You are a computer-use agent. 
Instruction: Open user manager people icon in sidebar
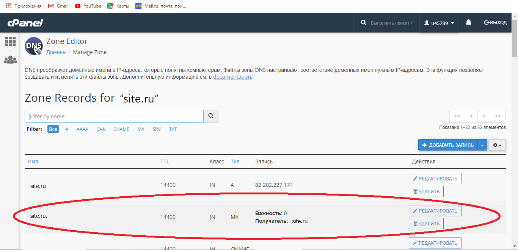pos(10,60)
